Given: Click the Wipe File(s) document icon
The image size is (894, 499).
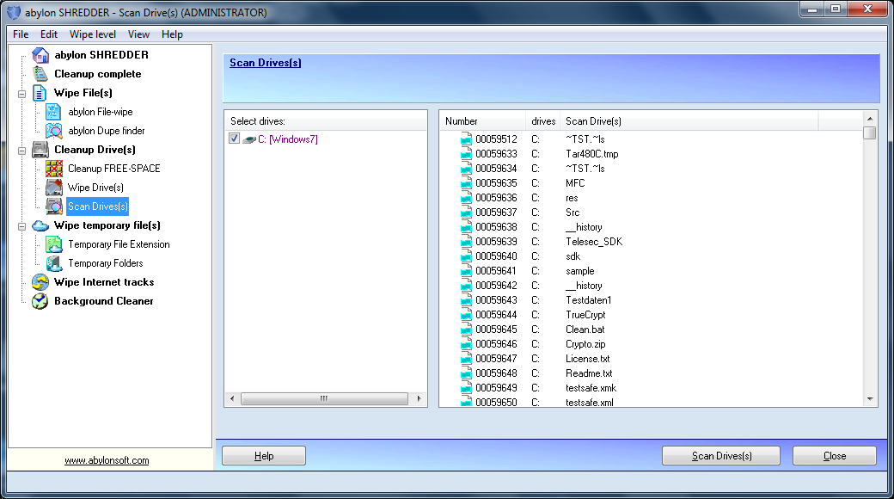Looking at the screenshot, I should pos(40,93).
